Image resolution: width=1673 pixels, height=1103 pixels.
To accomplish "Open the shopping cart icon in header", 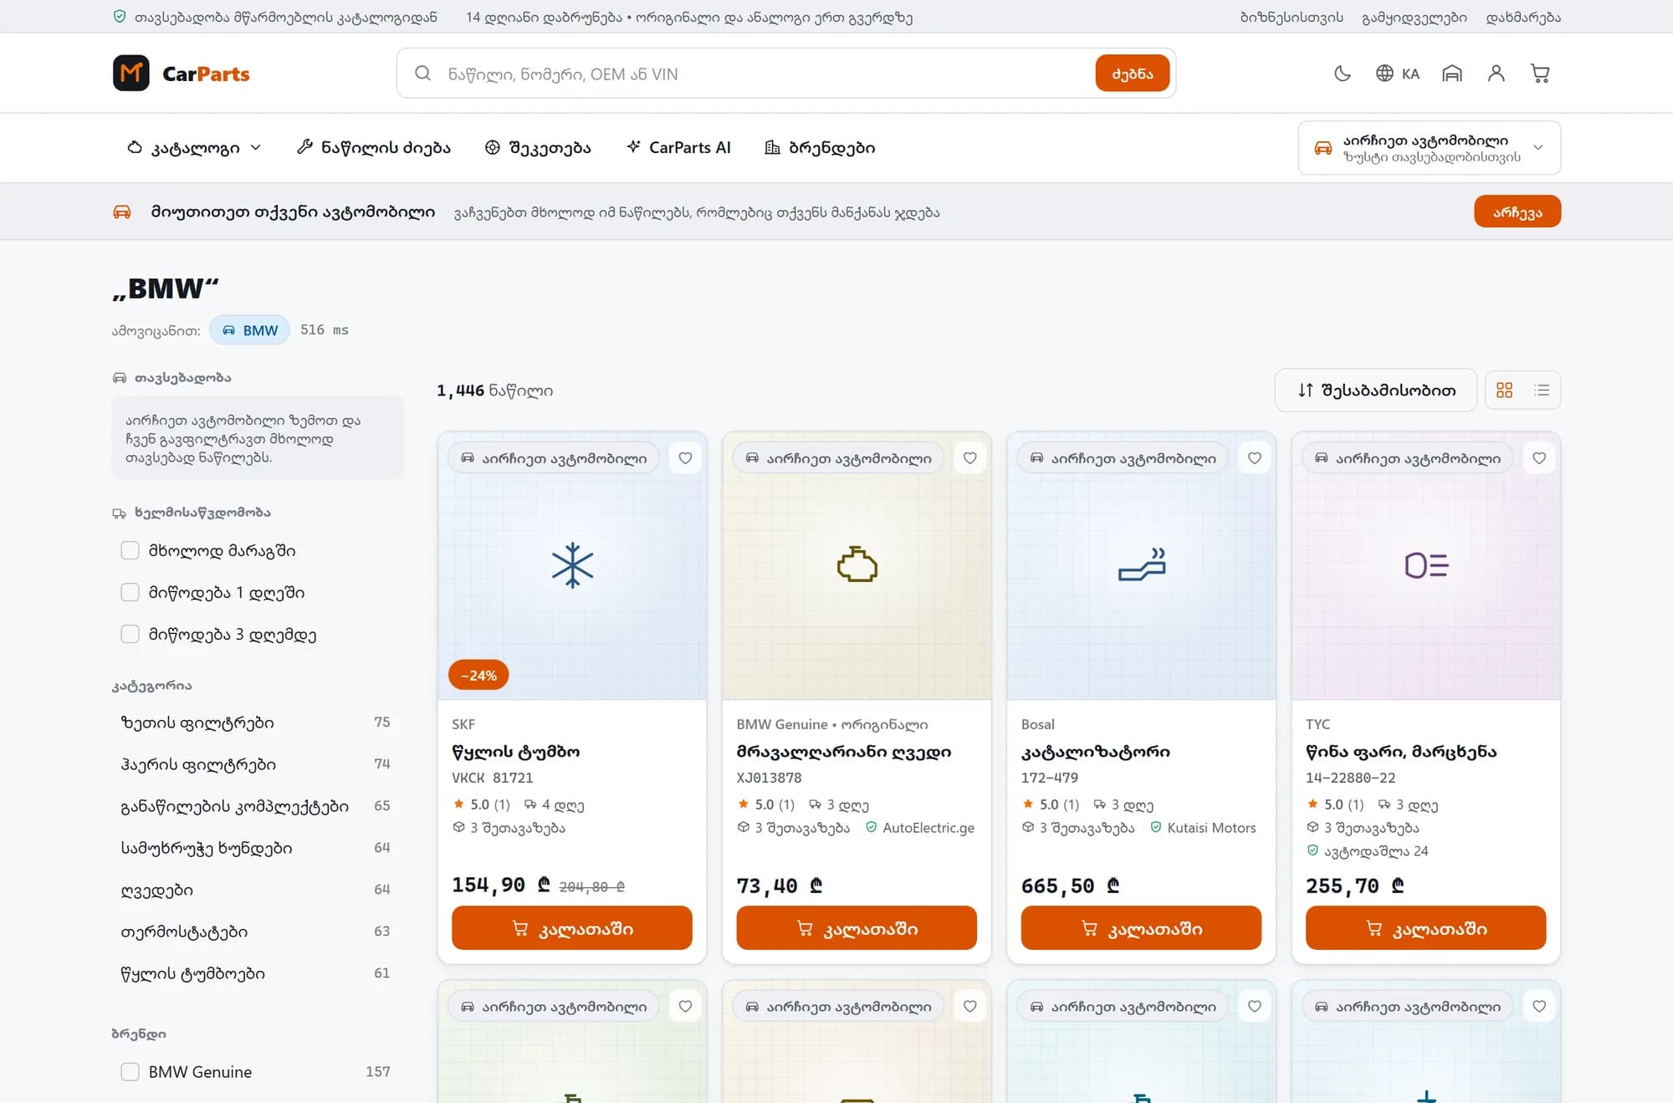I will point(1540,74).
